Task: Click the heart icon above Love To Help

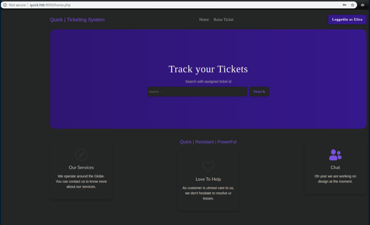Action: (208, 167)
